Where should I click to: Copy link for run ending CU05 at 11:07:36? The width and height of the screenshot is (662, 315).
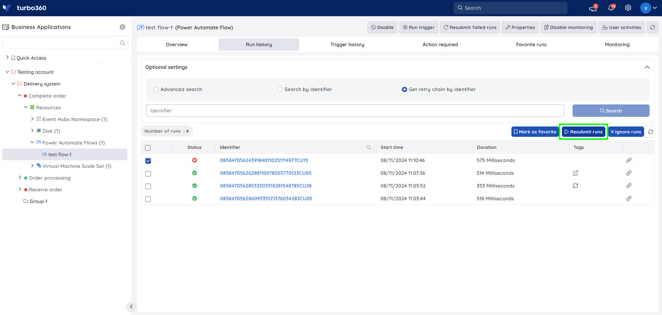pyautogui.click(x=629, y=173)
